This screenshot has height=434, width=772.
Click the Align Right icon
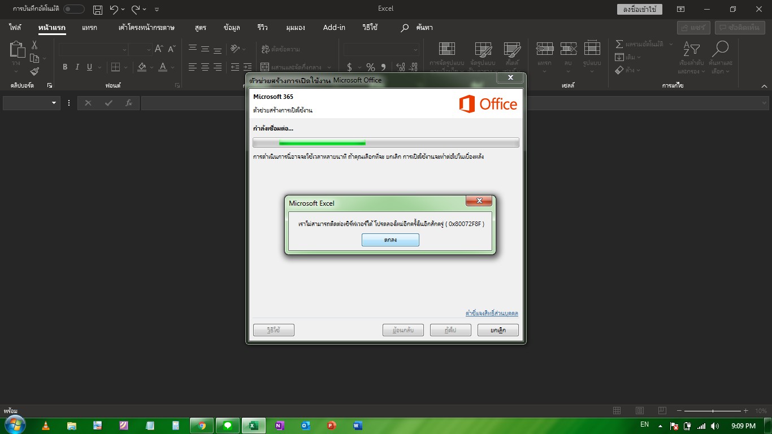coord(218,67)
